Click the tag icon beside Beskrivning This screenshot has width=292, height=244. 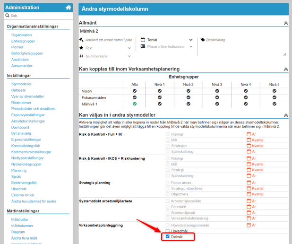click(x=203, y=40)
